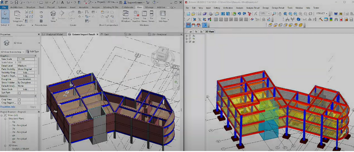The image size is (354, 152).
Task: Toggle the Sun Path checkbox
Action: click(19, 93)
